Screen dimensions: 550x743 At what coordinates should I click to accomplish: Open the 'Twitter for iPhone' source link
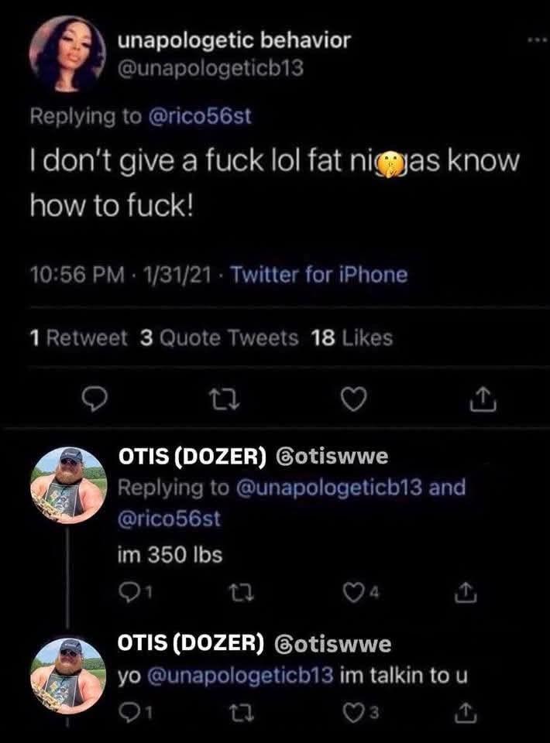tap(318, 274)
